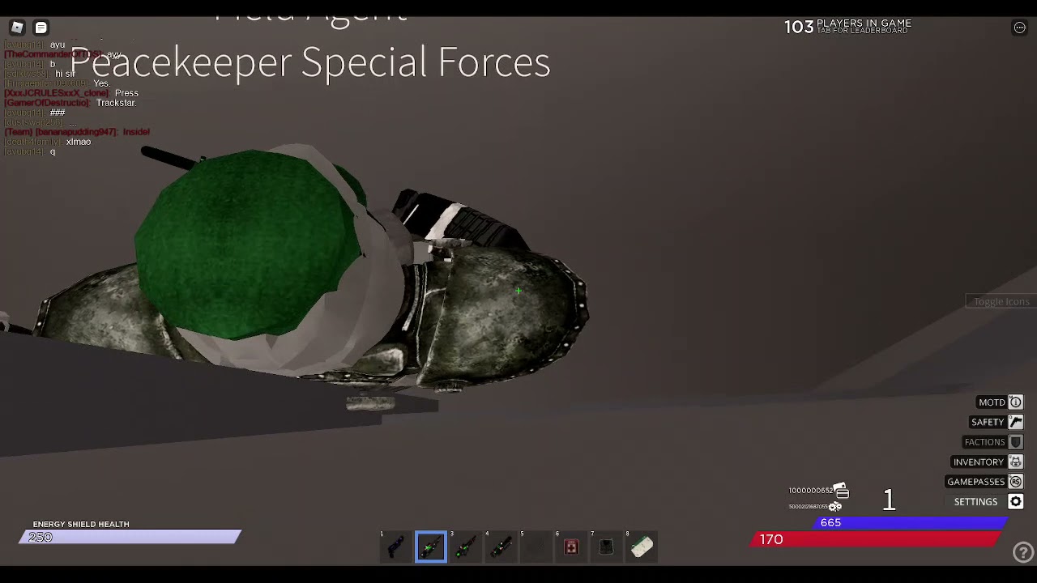Click chat message 'Trackstar.'
The image size is (1037, 583).
[x=116, y=103]
